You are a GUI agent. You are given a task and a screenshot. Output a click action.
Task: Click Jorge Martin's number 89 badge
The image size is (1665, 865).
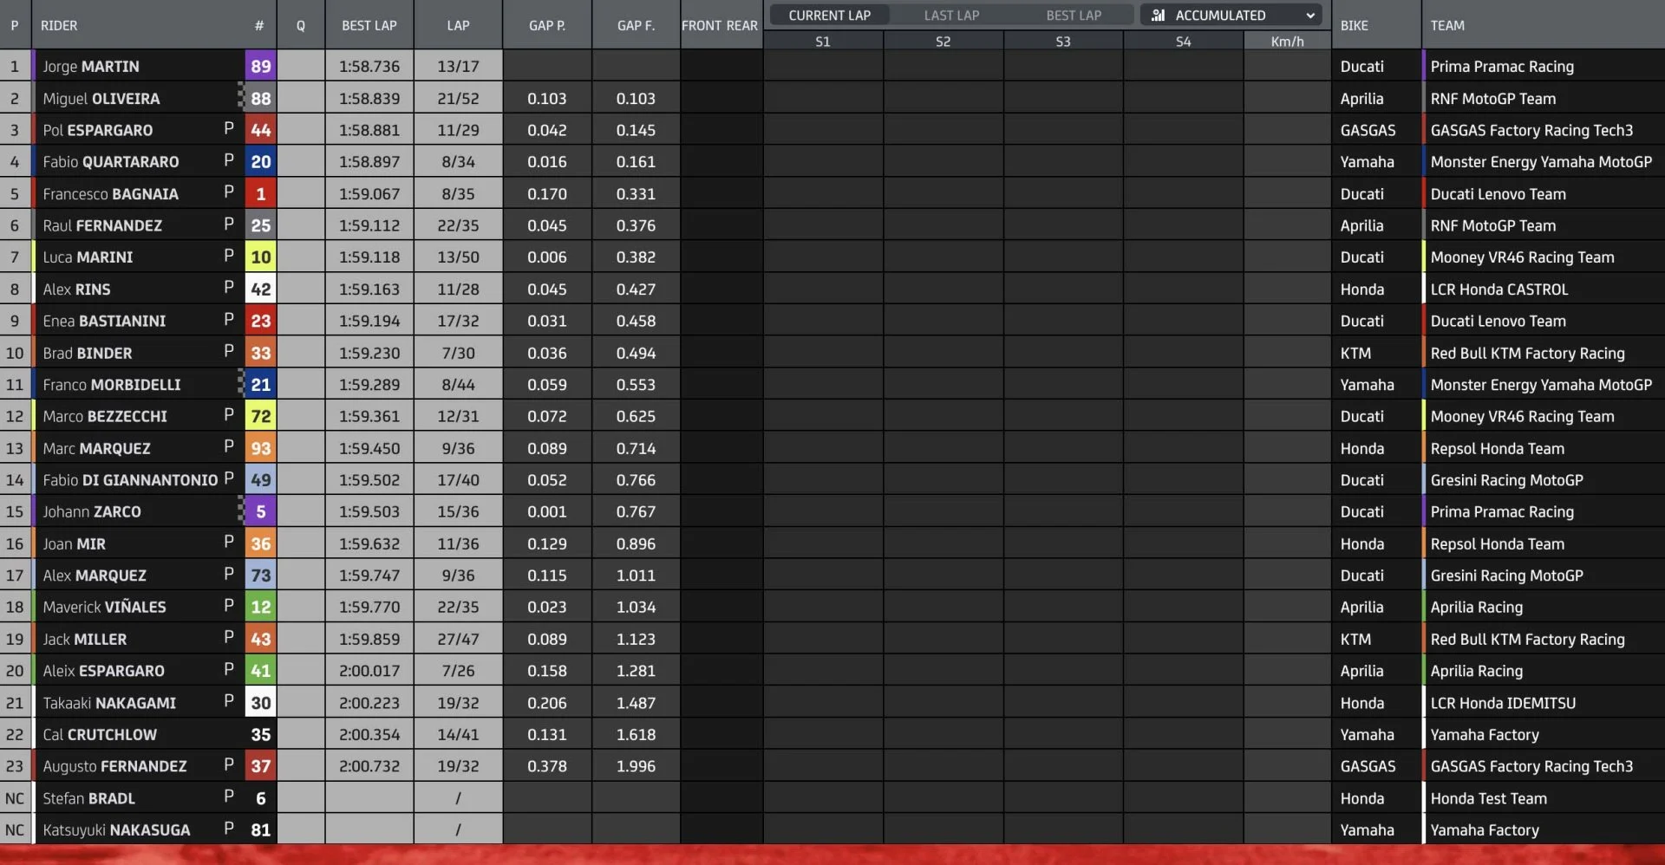tap(260, 66)
